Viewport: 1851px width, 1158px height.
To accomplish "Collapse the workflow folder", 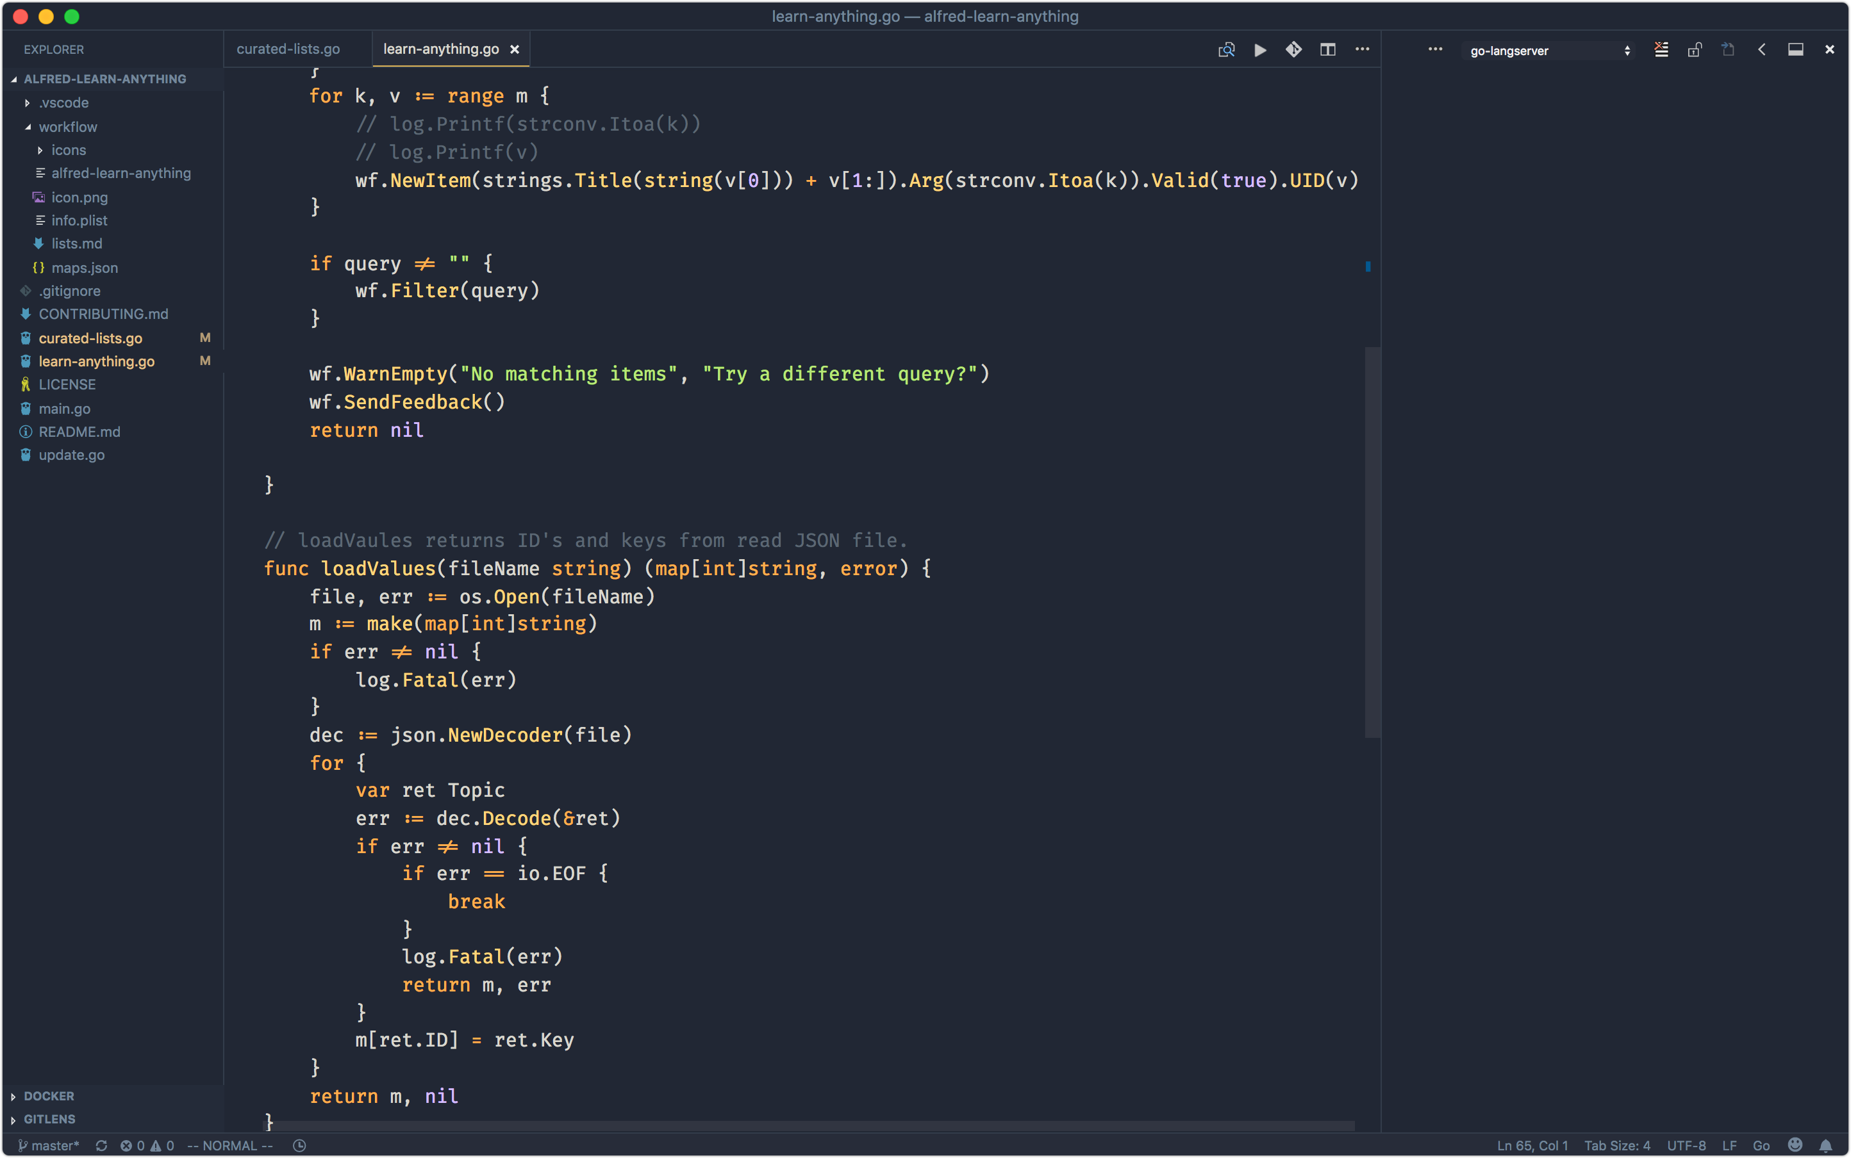I will tap(68, 127).
